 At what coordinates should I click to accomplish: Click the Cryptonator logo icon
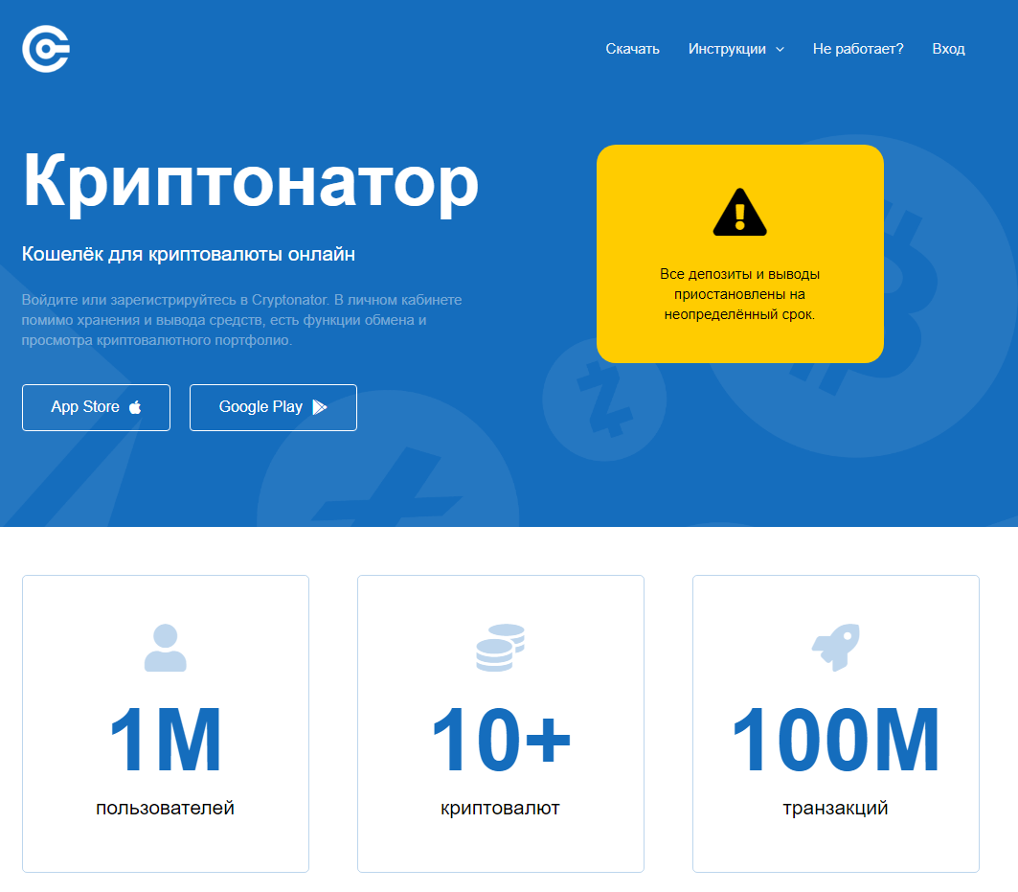tap(45, 49)
